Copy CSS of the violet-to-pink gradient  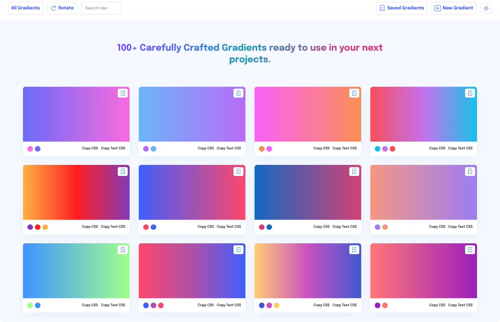pyautogui.click(x=90, y=148)
